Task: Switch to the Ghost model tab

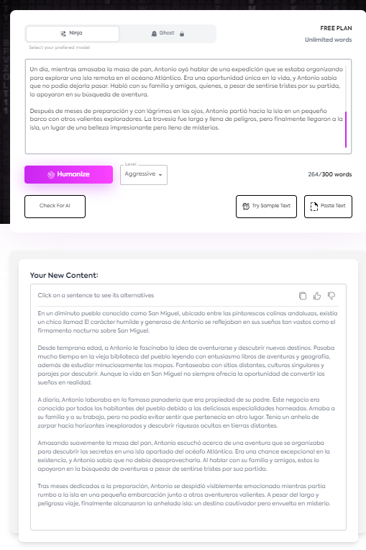Action: [x=168, y=34]
